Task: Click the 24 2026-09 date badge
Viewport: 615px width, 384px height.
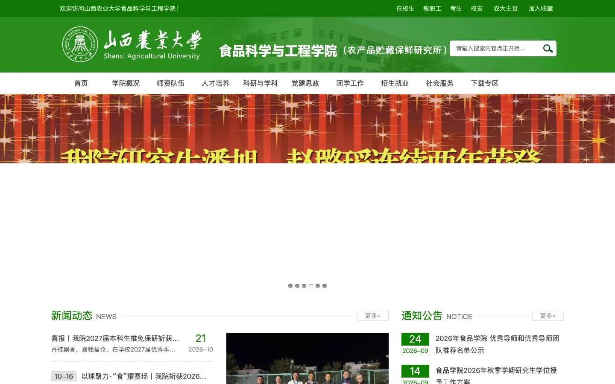Action: tap(415, 344)
